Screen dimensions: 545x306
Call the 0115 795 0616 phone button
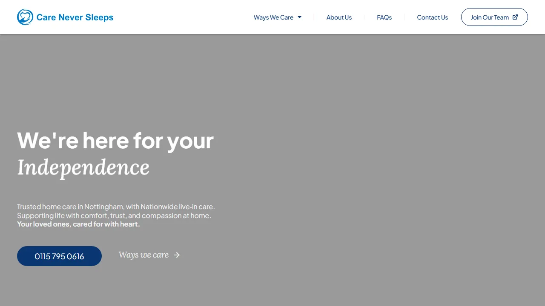click(x=59, y=256)
